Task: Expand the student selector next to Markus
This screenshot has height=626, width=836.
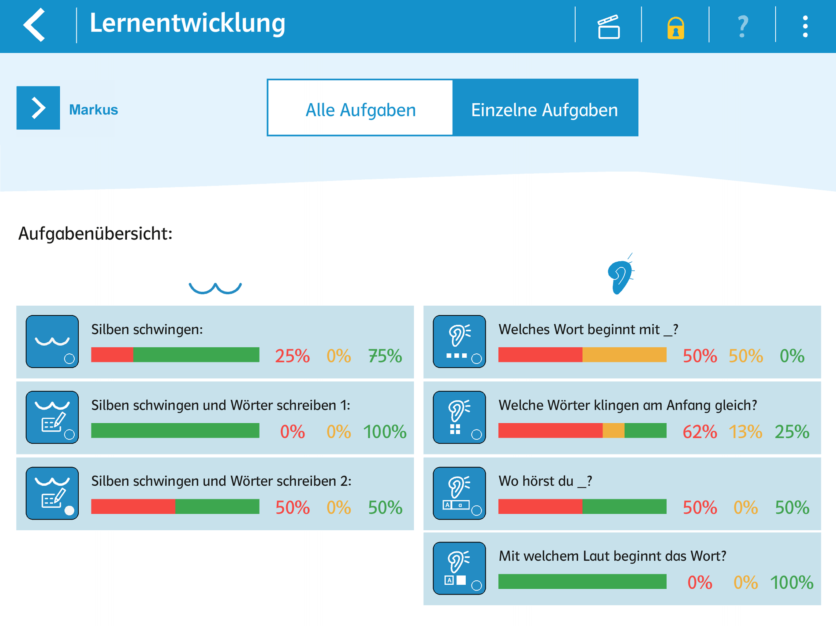Action: 38,108
